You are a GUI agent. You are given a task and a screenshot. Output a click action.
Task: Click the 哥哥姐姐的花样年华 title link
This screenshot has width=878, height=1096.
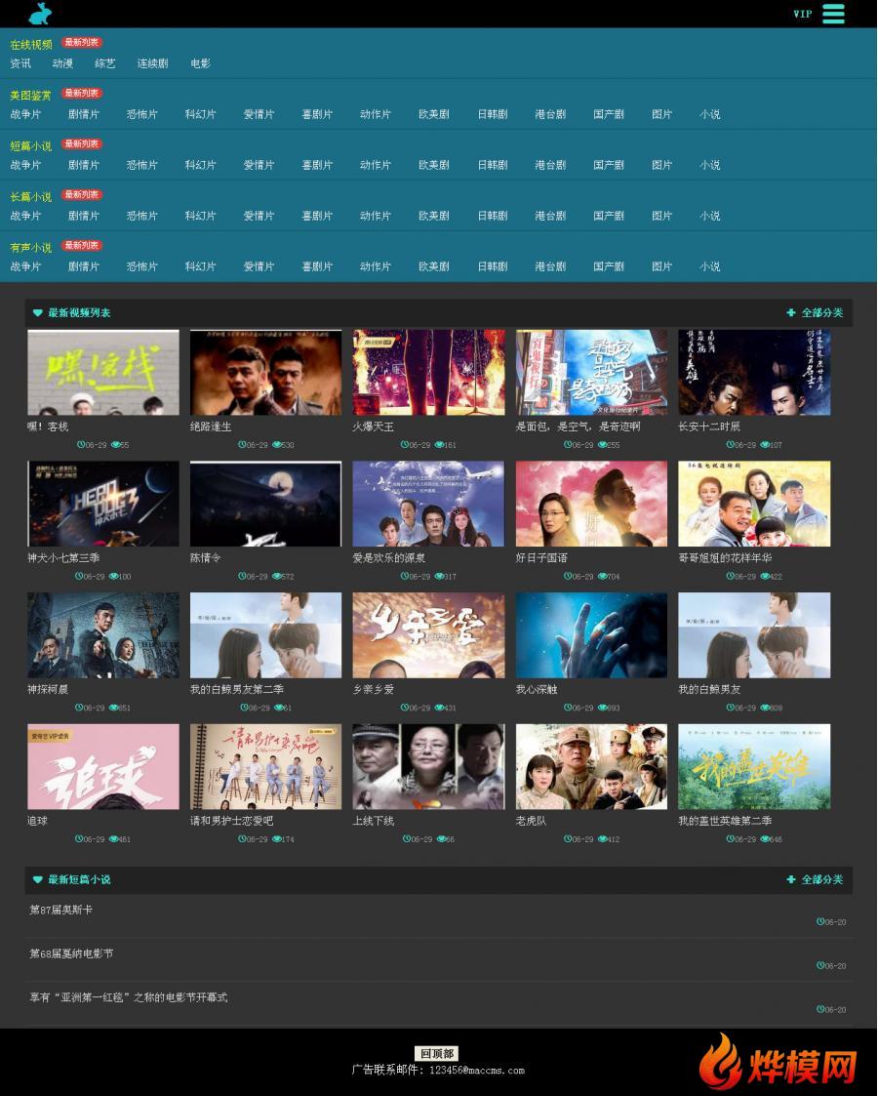tap(725, 558)
